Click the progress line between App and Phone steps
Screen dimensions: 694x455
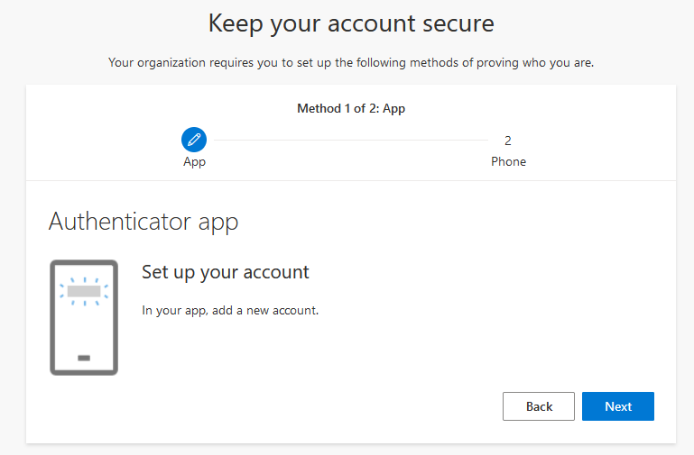click(350, 140)
